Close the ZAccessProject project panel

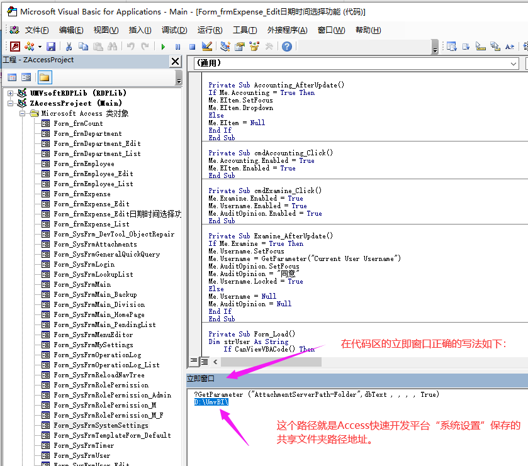coord(176,61)
